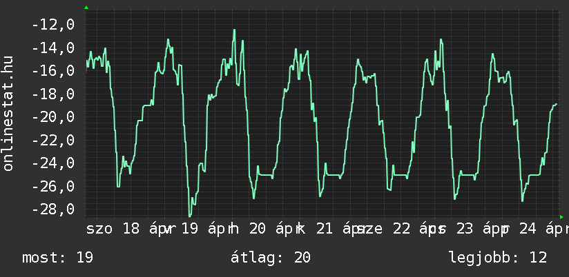Click the -28,0 y-axis label

coord(54,209)
